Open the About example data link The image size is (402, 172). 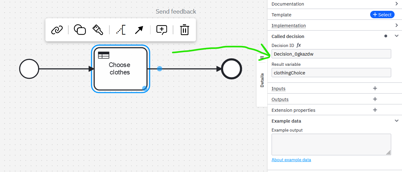[x=291, y=160]
